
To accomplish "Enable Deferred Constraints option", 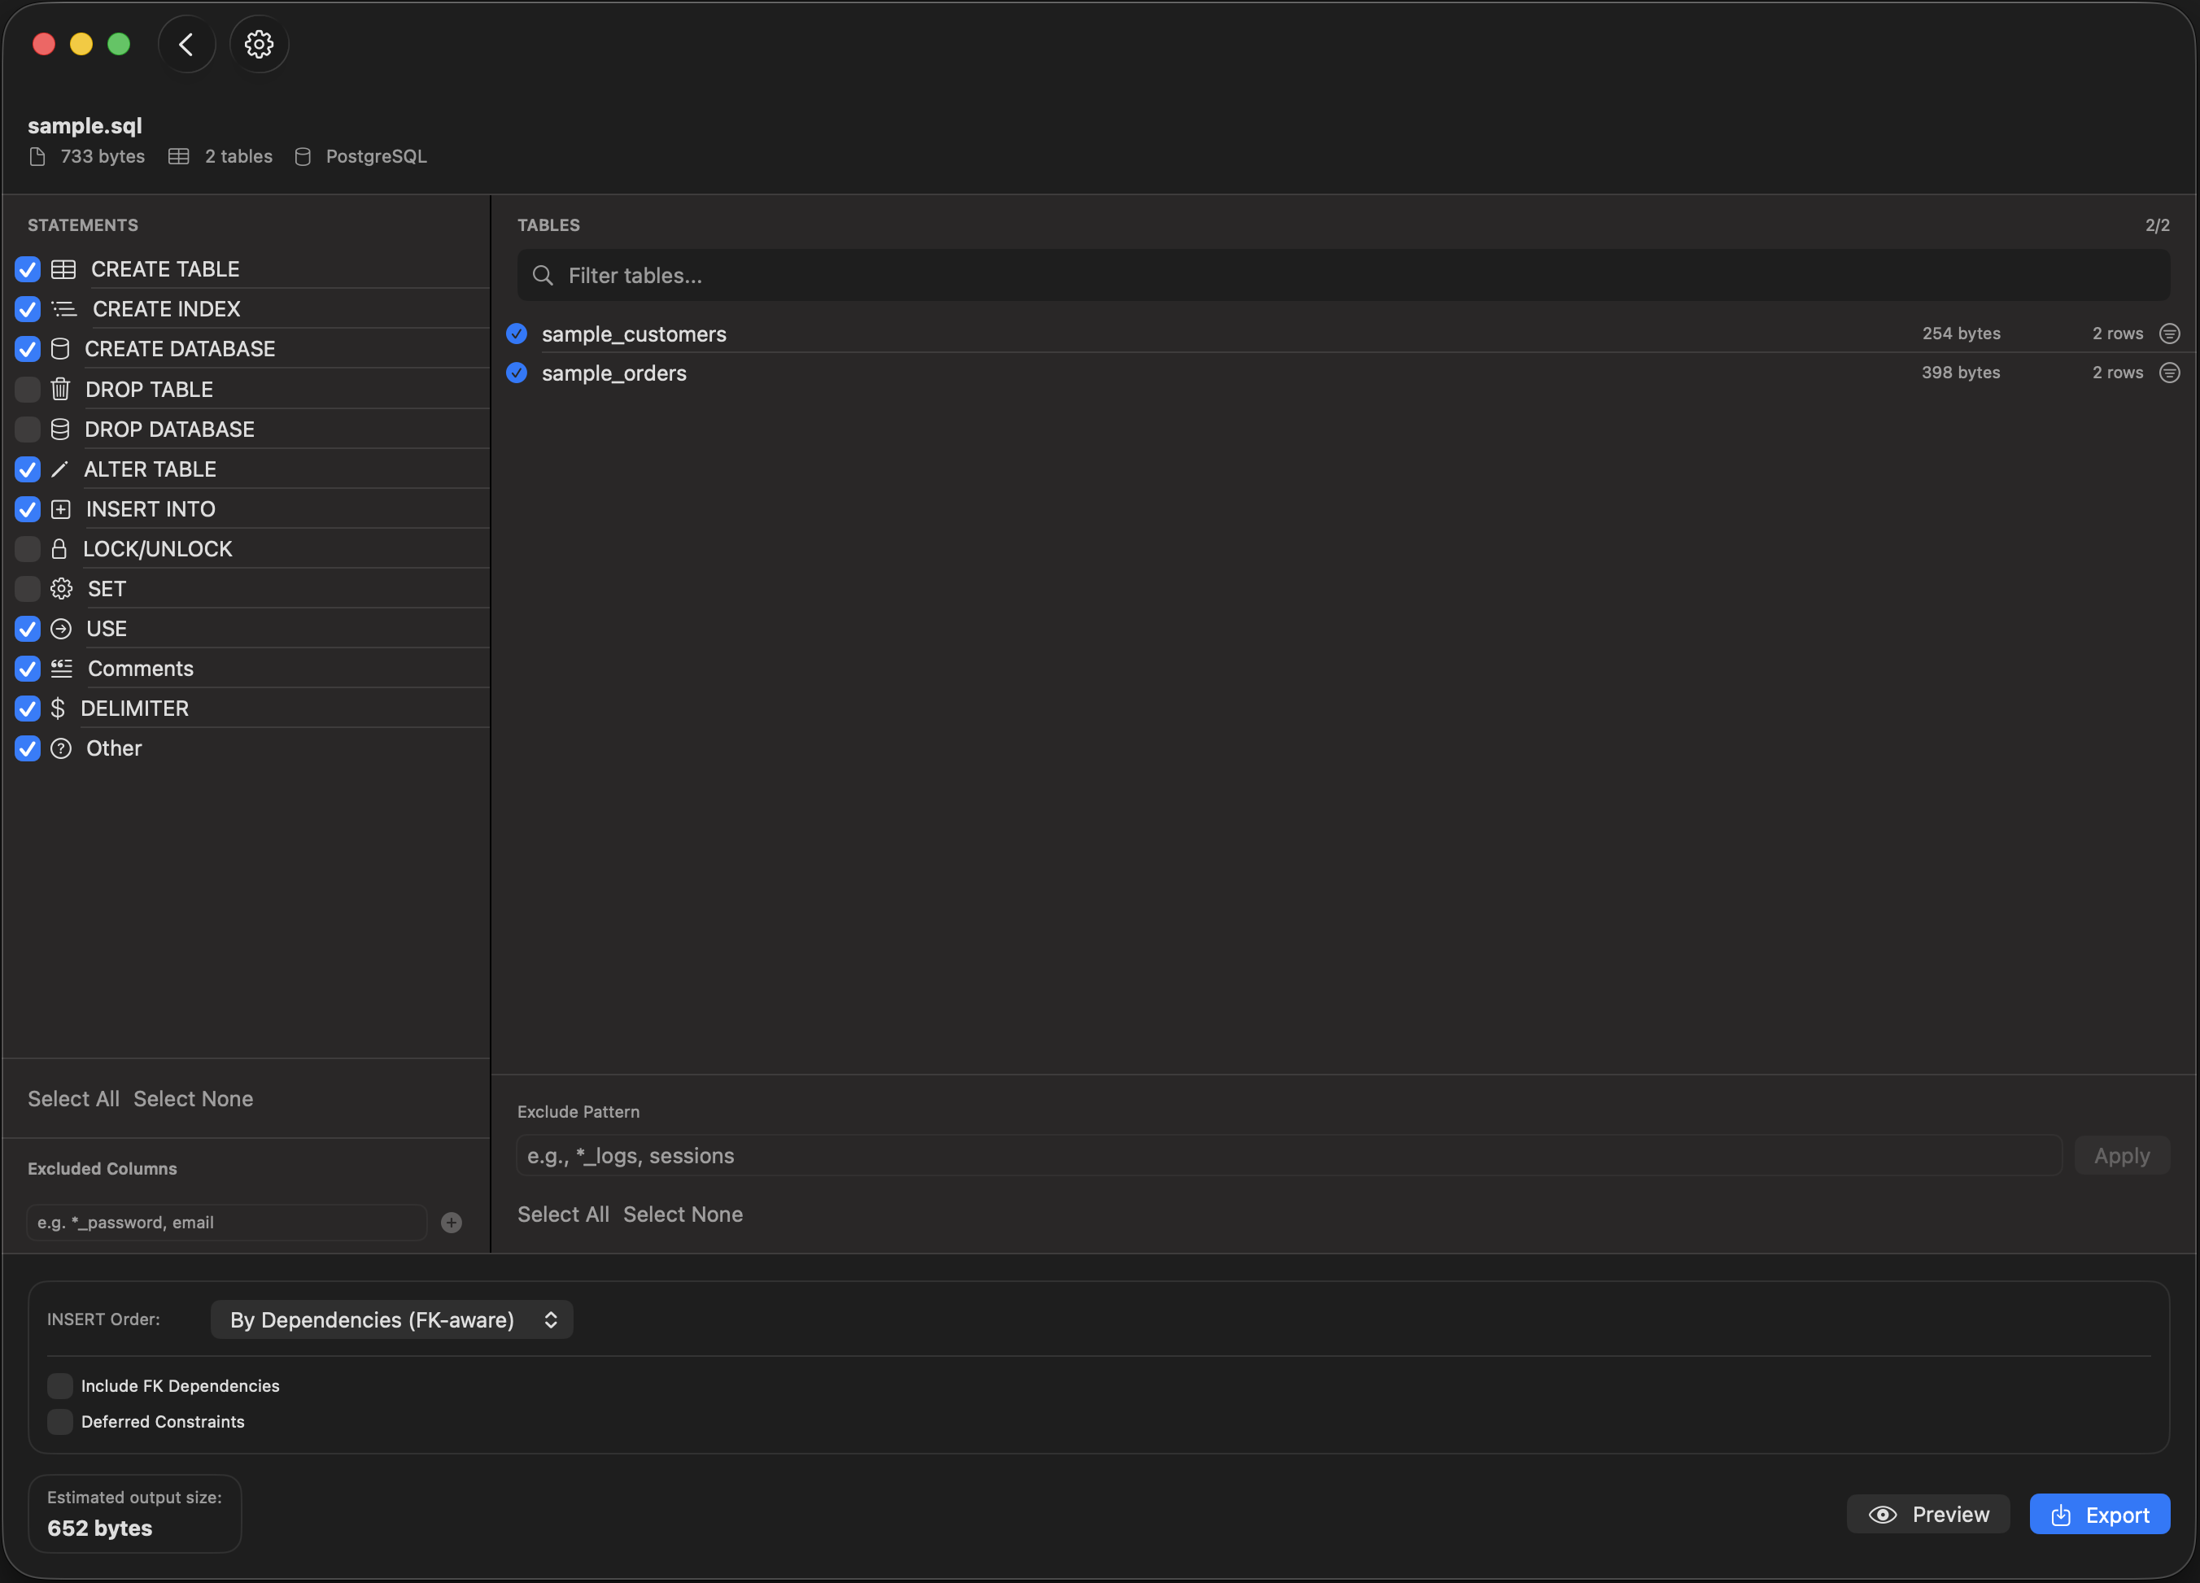I will click(59, 1422).
